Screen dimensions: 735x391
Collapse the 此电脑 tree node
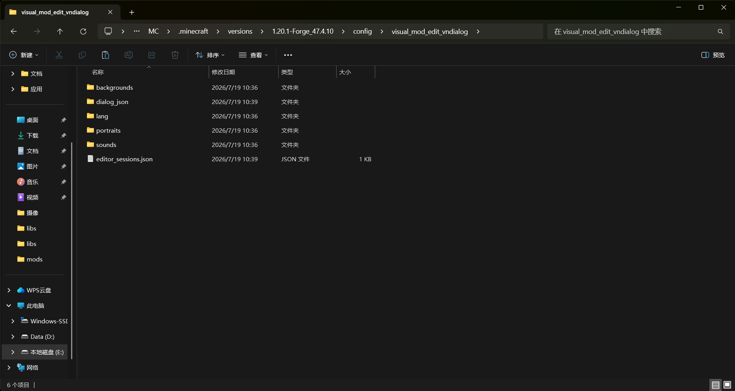click(x=9, y=306)
